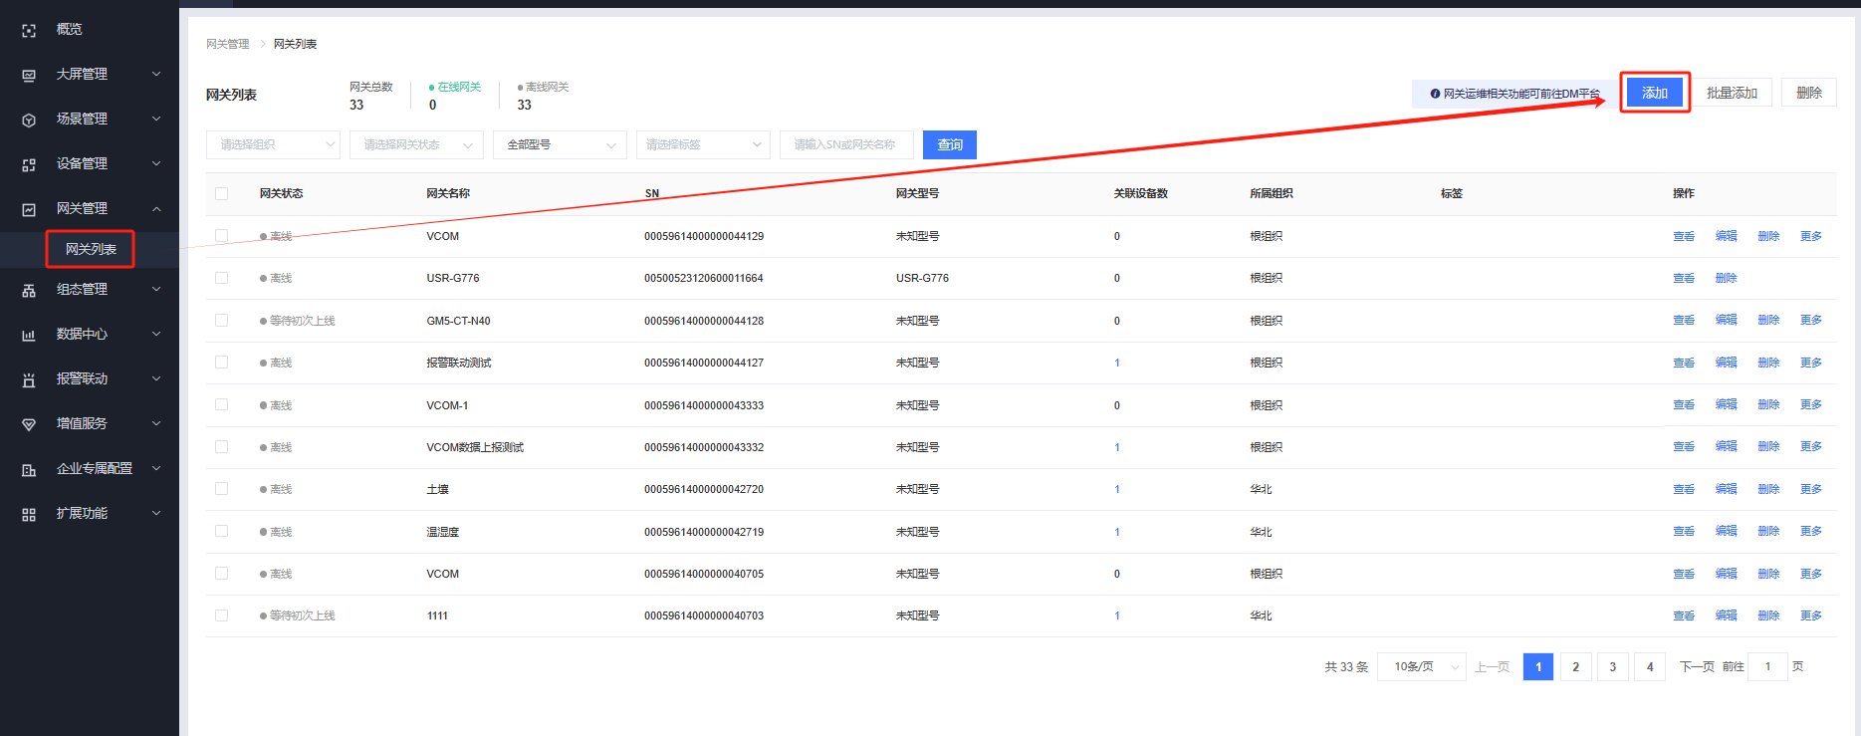Viewport: 1861px width, 736px height.
Task: Click the 报警联动 alarm icon
Action: coord(29,379)
